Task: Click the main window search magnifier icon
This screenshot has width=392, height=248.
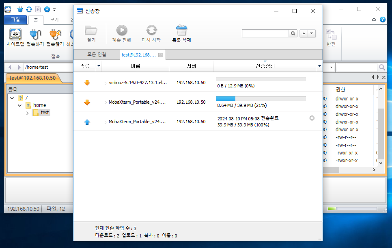Action: (382, 67)
